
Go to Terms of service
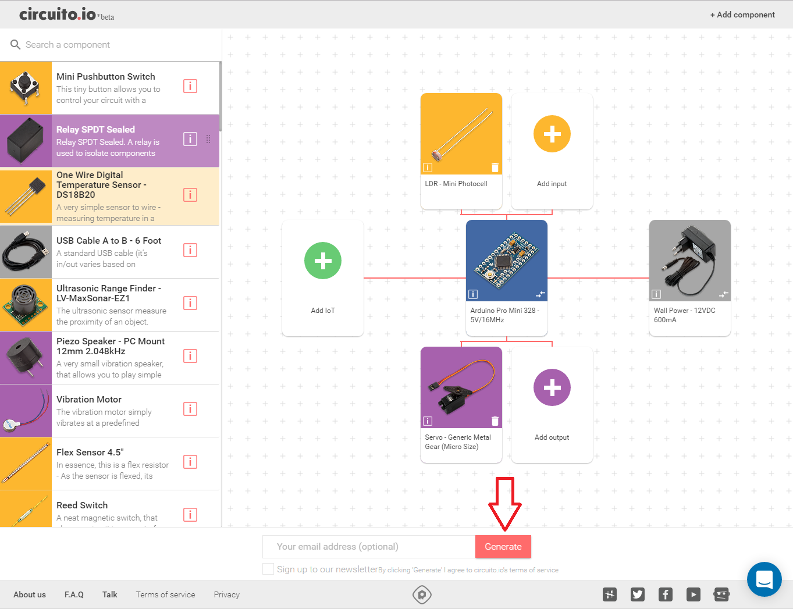click(165, 594)
